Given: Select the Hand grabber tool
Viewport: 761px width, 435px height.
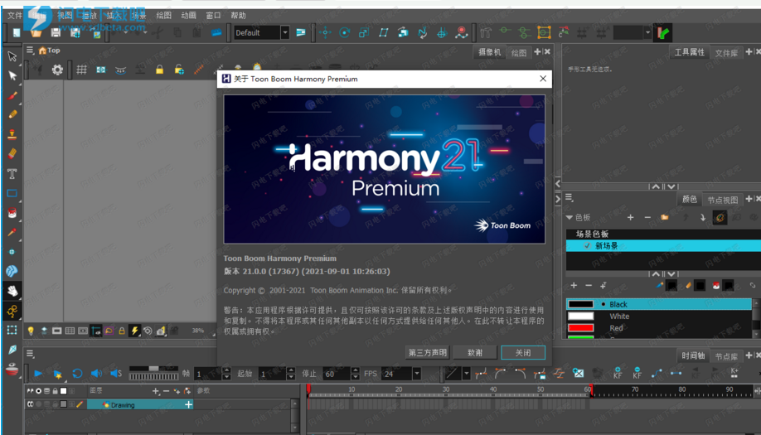Looking at the screenshot, I should click(12, 291).
